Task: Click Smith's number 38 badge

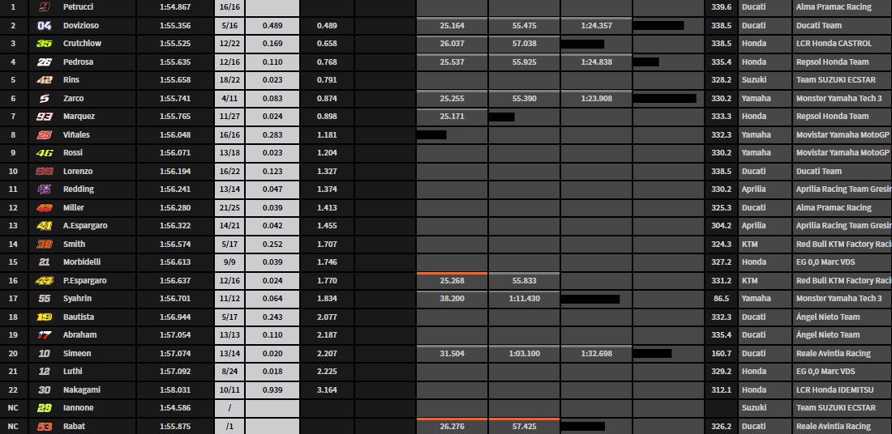Action: pos(45,244)
